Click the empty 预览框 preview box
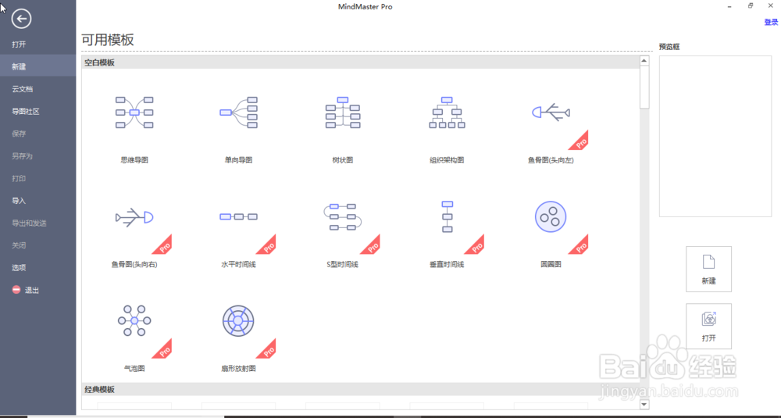 click(715, 136)
